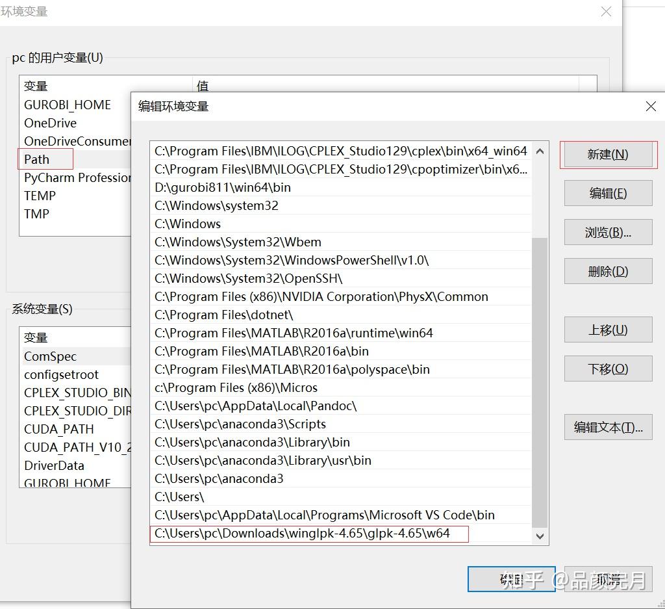
Task: Click the 删除(D) delete button
Action: tap(608, 271)
